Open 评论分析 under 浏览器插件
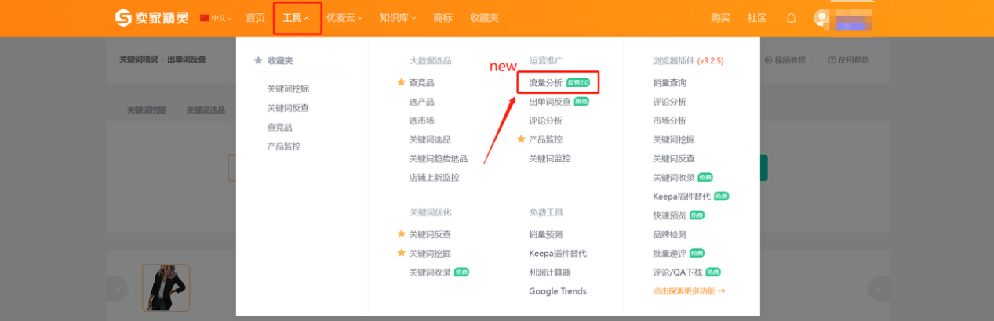Viewport: 994px width, 321px height. click(670, 102)
